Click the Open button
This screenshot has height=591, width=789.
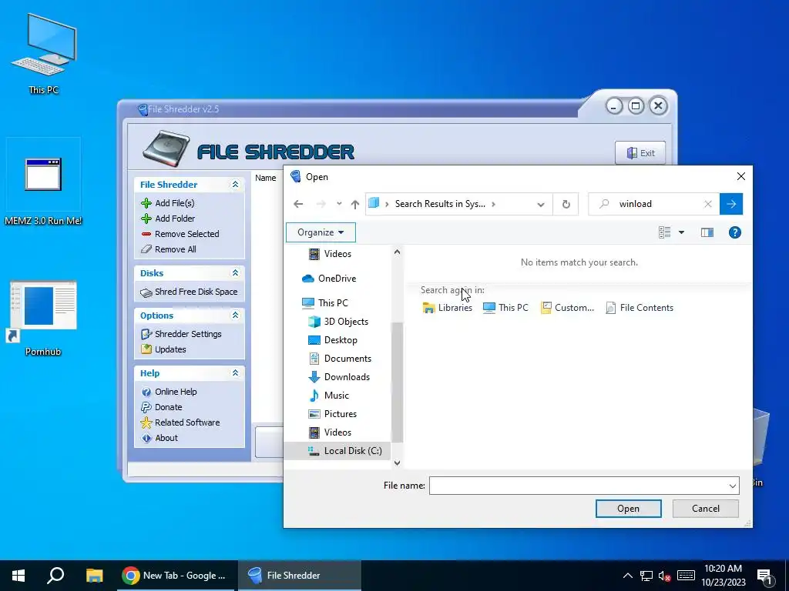click(629, 509)
